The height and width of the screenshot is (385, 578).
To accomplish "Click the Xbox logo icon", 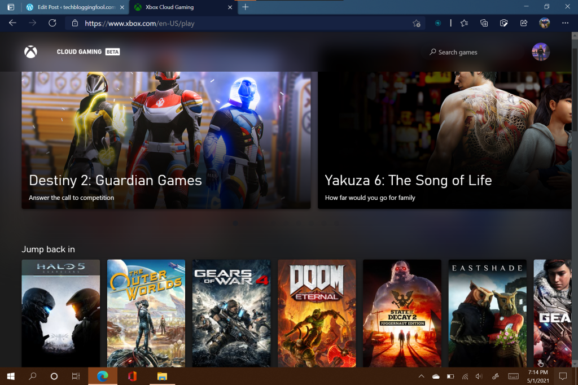I will [x=30, y=52].
